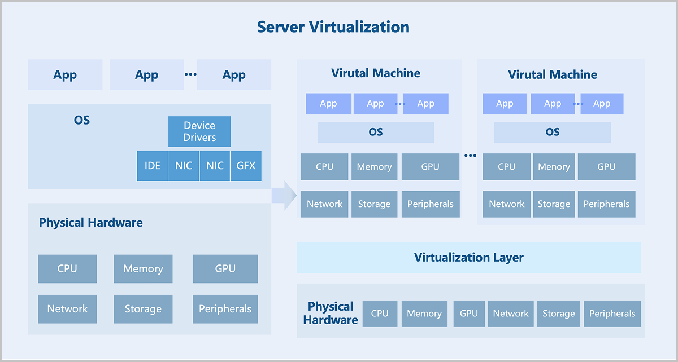
Task: Click the Physical Hardware heading in the left panel
Action: point(90,223)
